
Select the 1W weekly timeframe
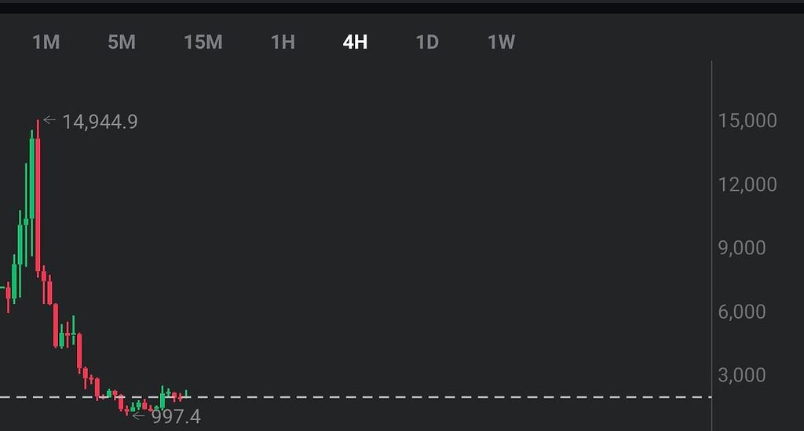tap(501, 42)
